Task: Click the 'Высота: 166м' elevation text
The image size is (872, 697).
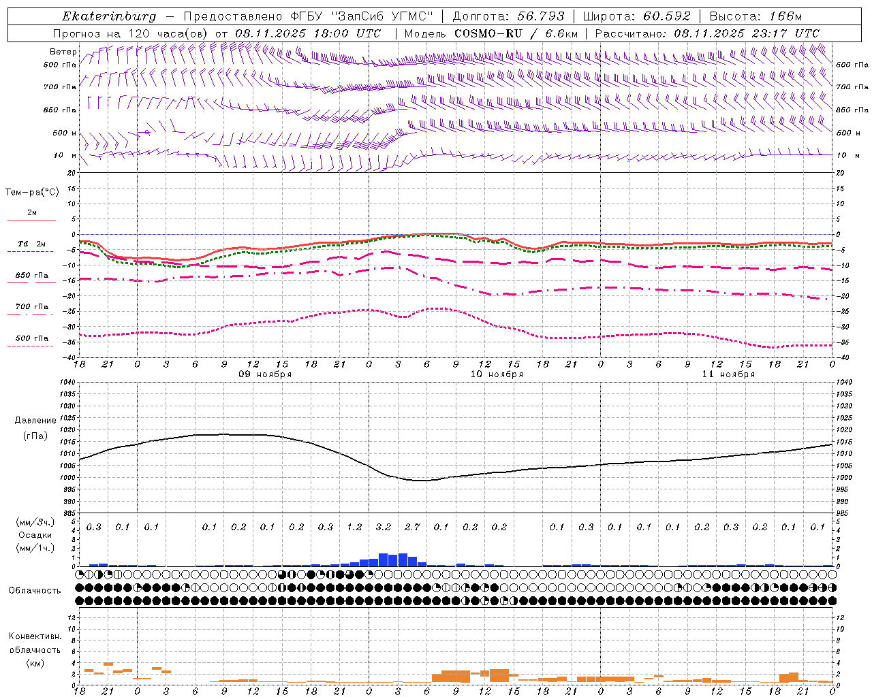Action: [756, 16]
